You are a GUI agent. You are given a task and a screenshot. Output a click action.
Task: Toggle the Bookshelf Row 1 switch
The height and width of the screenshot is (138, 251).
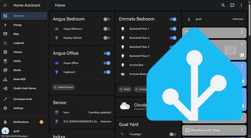[173, 29]
